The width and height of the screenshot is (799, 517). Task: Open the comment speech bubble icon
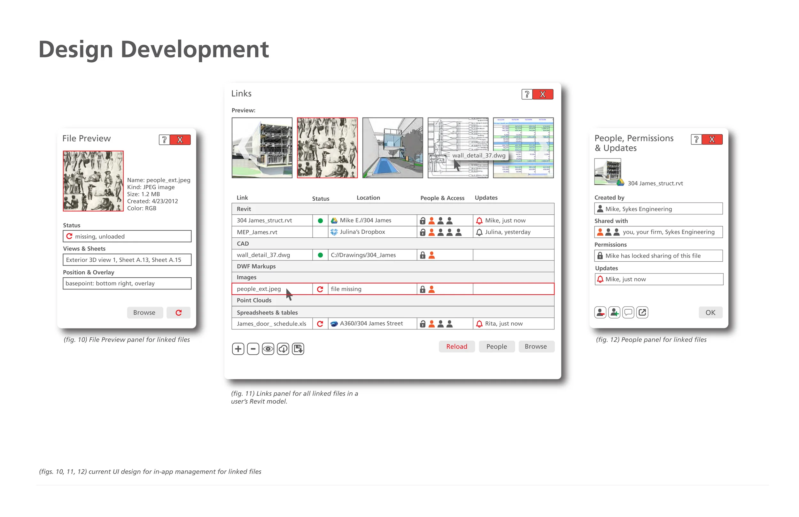coord(628,313)
